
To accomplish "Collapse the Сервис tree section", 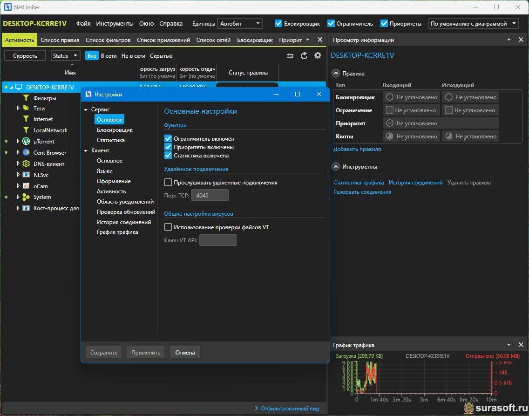I will coord(86,109).
